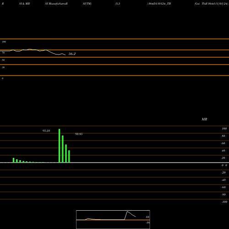
Task: Click the 93.85 value label
Action: click(x=79, y=134)
